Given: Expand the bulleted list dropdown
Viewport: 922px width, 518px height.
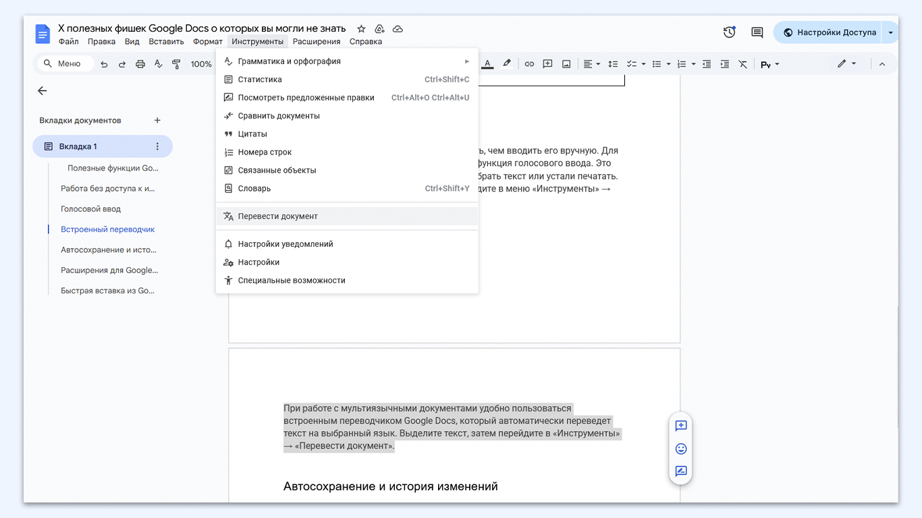Looking at the screenshot, I should 668,64.
